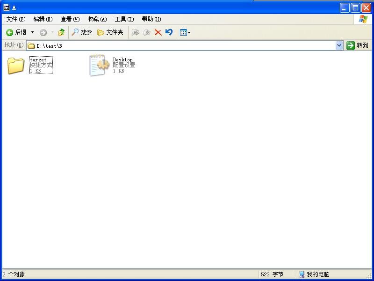This screenshot has height=281, width=374.
Task: Click the Move To toolbar icon
Action: 136,32
